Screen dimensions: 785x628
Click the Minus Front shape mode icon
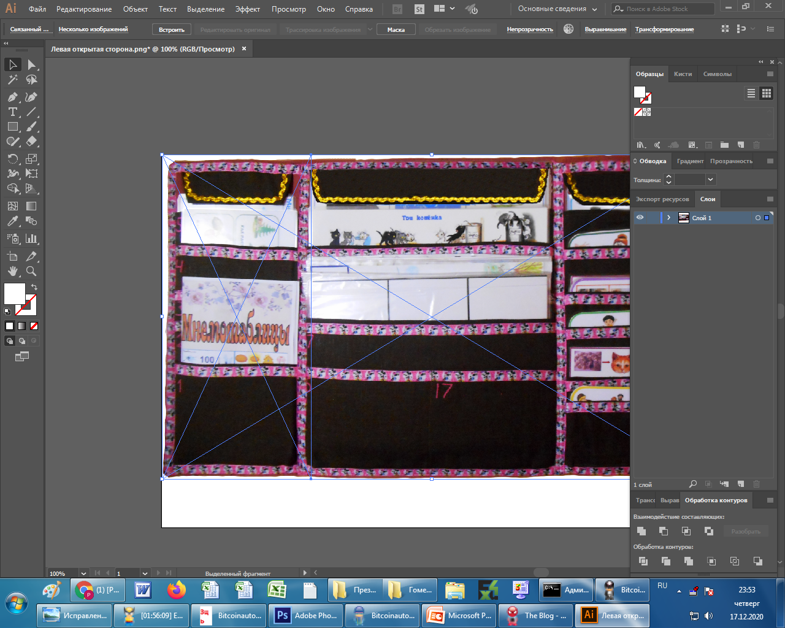(x=664, y=531)
